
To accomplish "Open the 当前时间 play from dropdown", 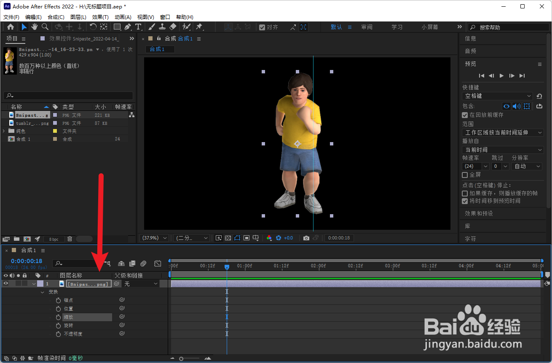I will [x=503, y=150].
